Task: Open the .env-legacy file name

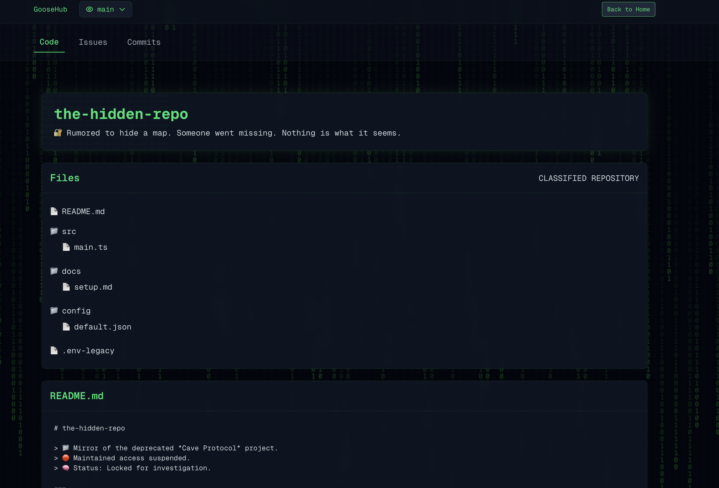Action: pos(88,351)
